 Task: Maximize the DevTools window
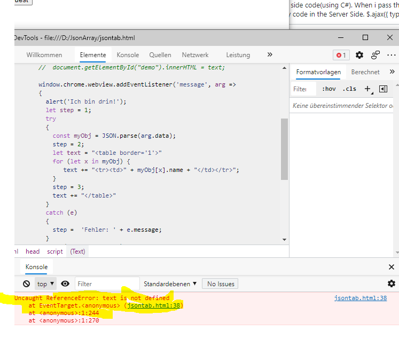365,38
